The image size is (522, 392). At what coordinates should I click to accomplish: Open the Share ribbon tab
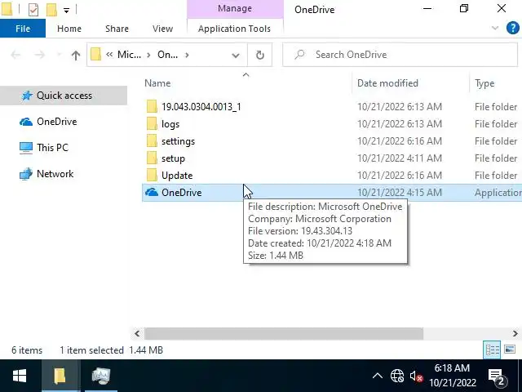point(117,29)
